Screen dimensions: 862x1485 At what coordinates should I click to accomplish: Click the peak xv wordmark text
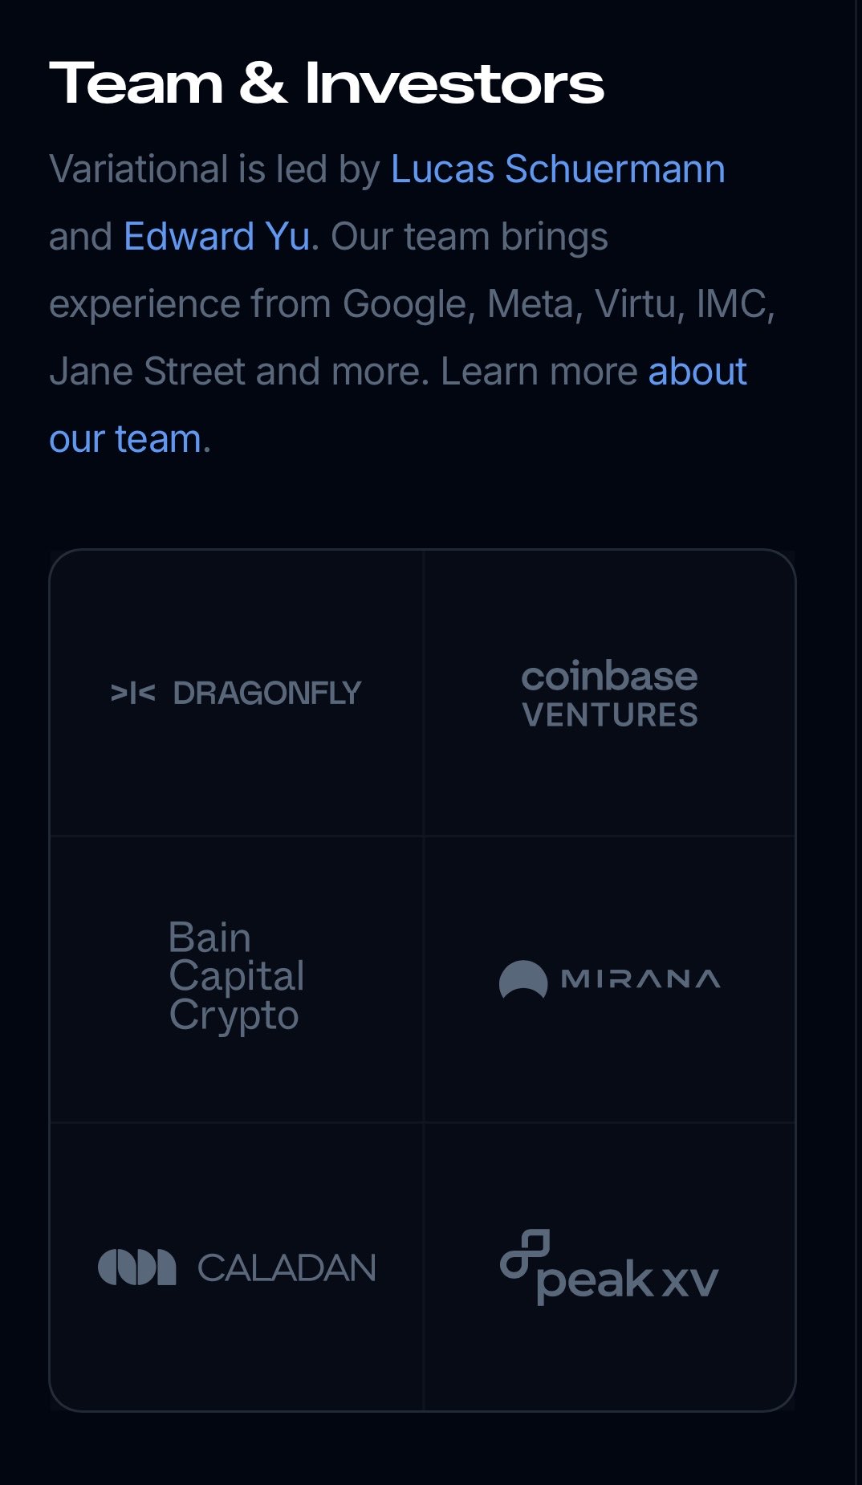(x=627, y=1280)
